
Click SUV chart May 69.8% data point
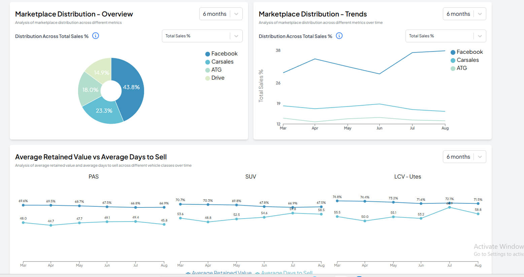coord(237,205)
